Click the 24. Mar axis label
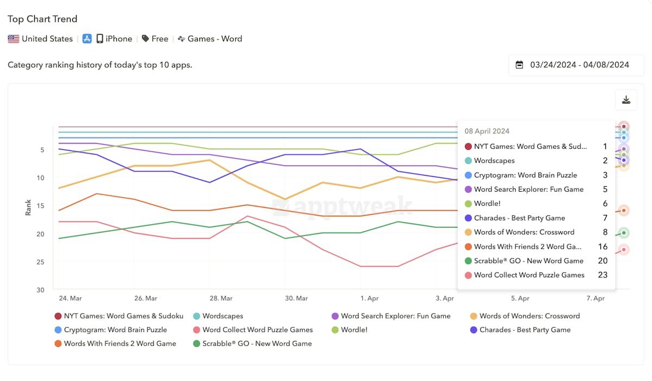652x381 pixels. point(70,299)
